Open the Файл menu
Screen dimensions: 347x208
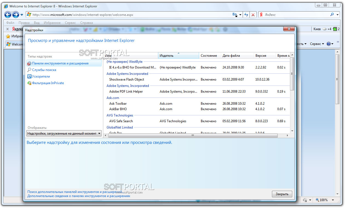point(10,23)
